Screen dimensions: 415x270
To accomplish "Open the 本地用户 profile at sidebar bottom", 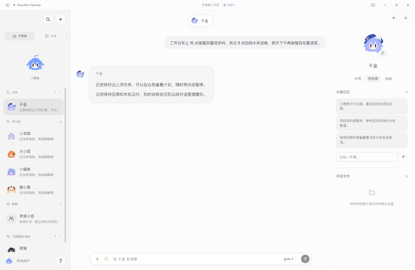I will 18,261.
